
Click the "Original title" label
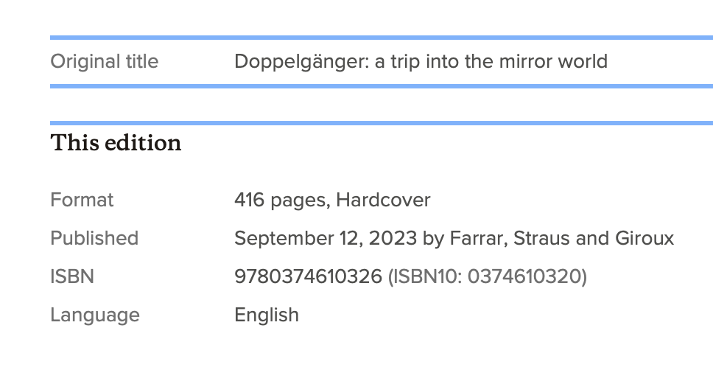pos(104,61)
